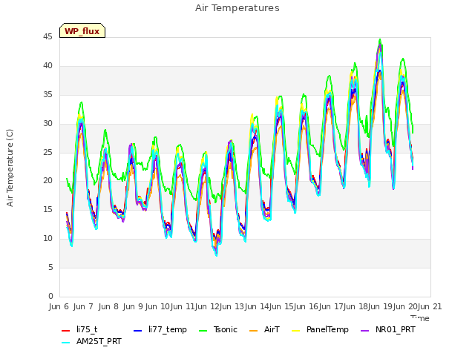Click the 10 y-axis tick label
Viewport: 475px width, 356px height.
pyautogui.click(x=47, y=239)
